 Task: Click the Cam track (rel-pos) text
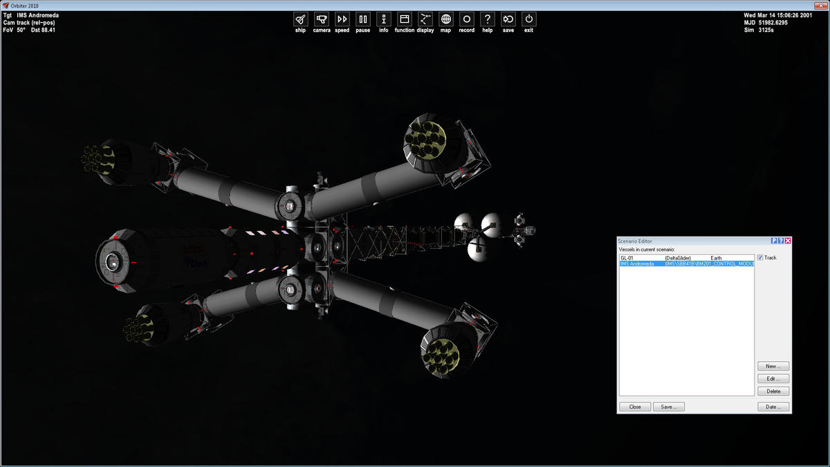pyautogui.click(x=29, y=23)
